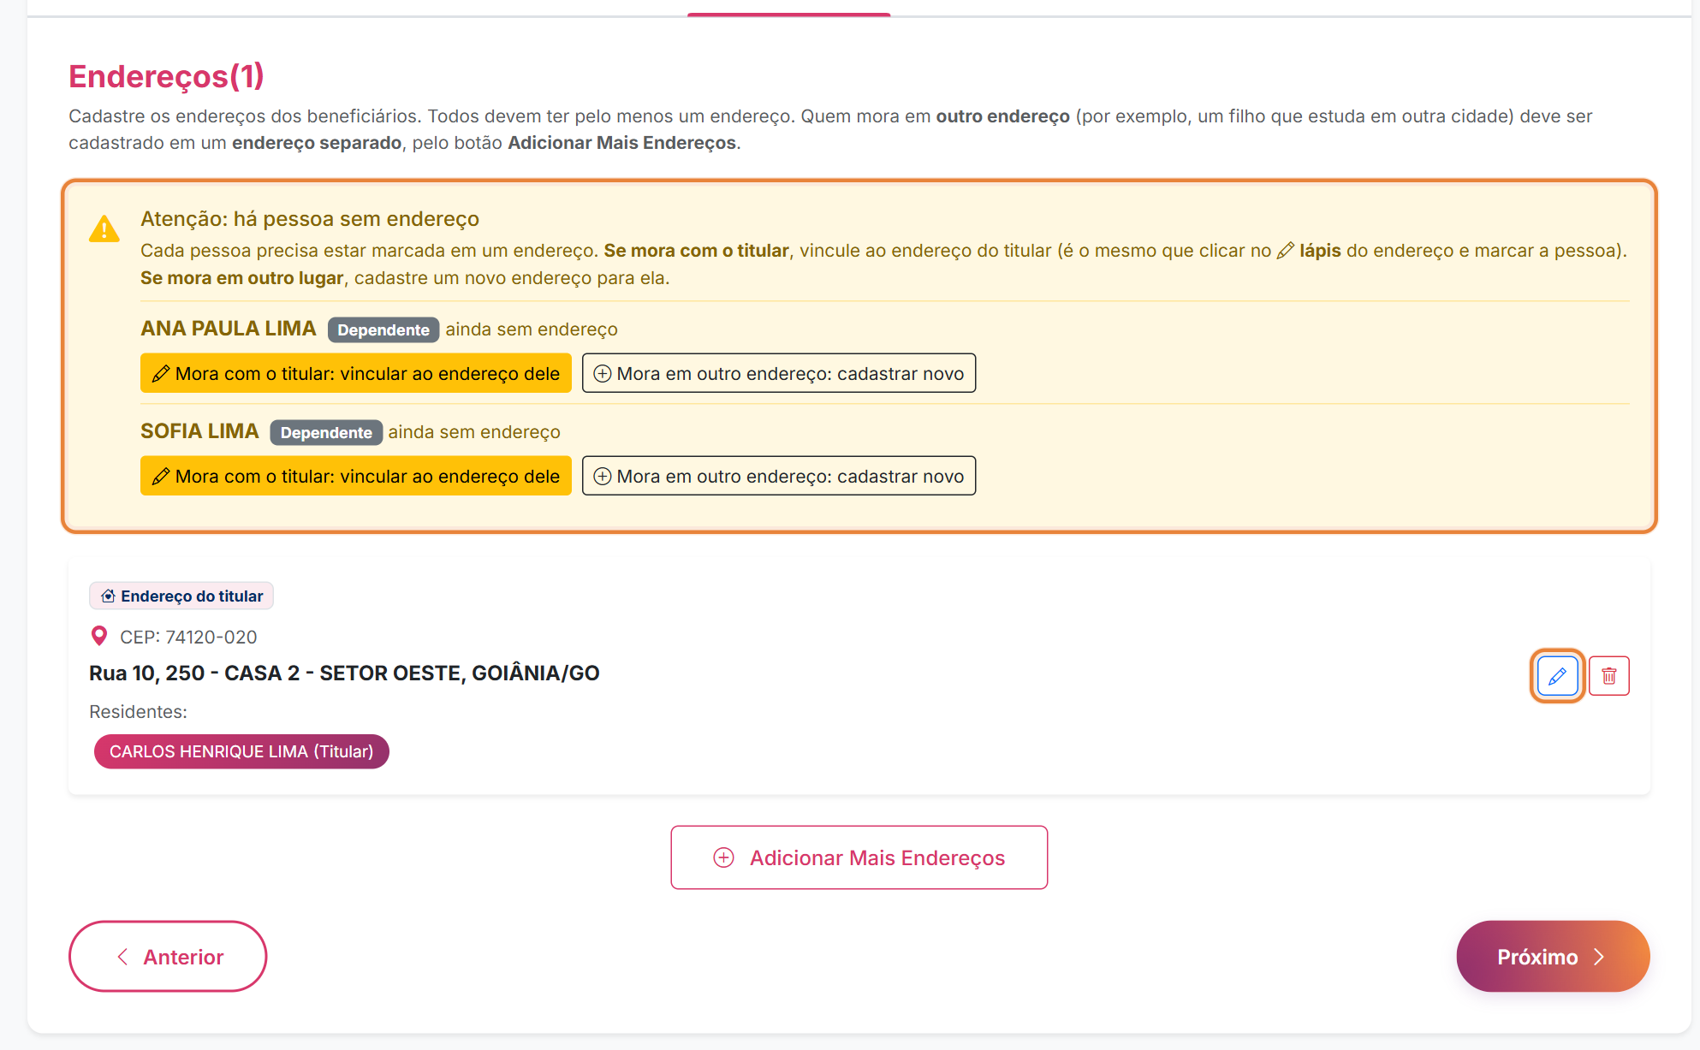This screenshot has height=1050, width=1700.
Task: Click the map pin icon beside CEP
Action: click(99, 636)
